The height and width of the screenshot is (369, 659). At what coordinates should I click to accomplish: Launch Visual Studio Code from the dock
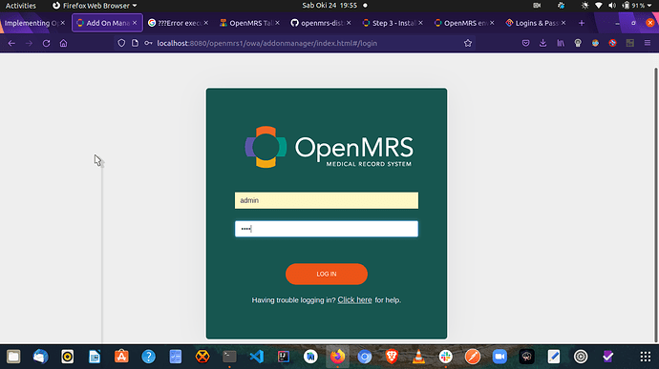(x=256, y=357)
